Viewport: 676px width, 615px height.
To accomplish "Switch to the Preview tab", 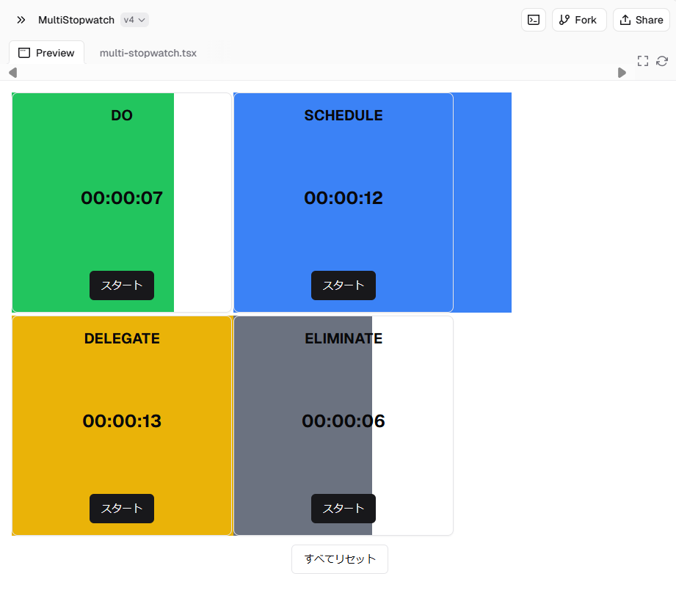I will [46, 53].
